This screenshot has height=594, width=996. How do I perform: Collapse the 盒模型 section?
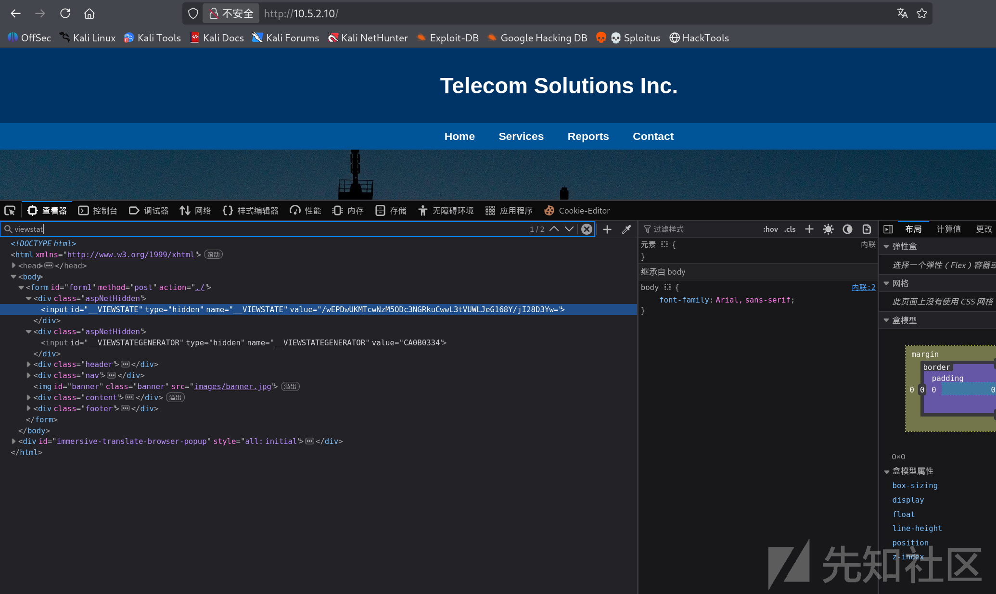pyautogui.click(x=886, y=320)
